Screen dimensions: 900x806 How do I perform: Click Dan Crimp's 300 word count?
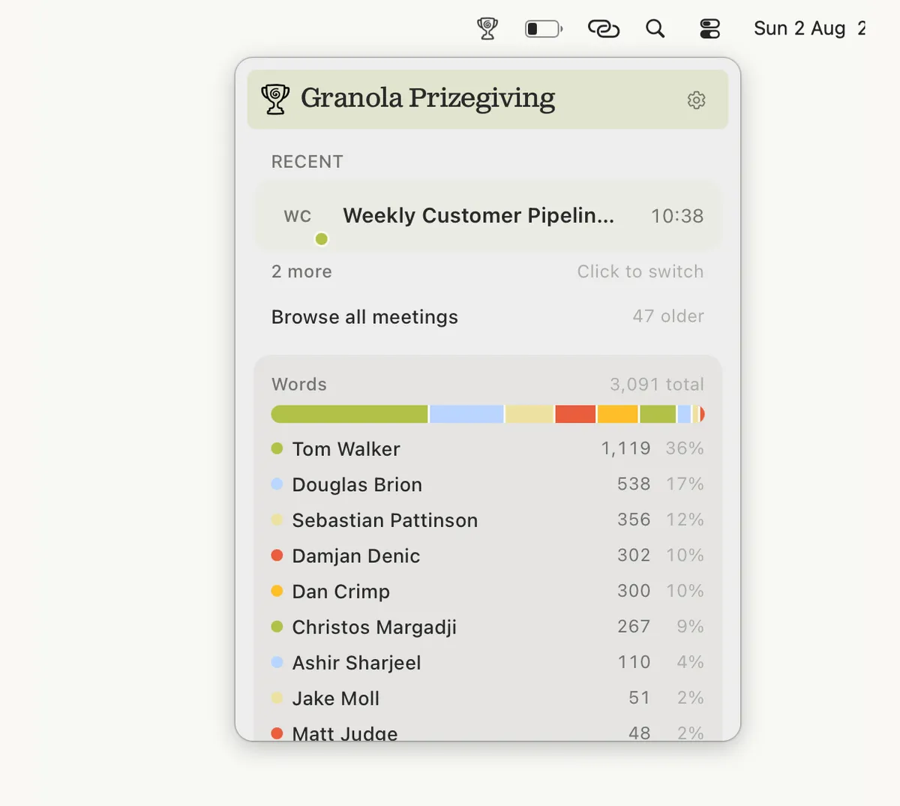634,591
